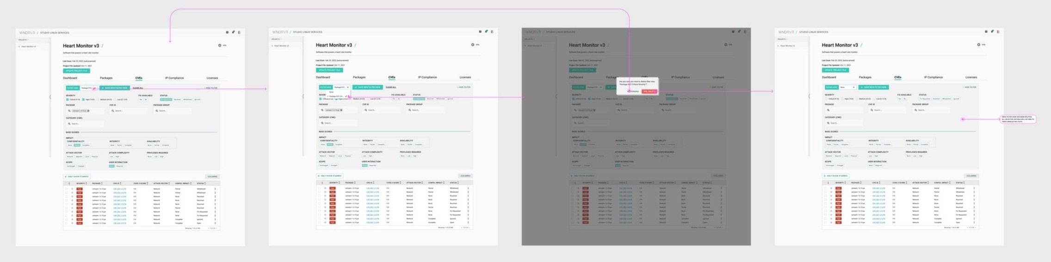
Task: Switch to Dashboard tab in fourth frame
Action: (x=829, y=77)
